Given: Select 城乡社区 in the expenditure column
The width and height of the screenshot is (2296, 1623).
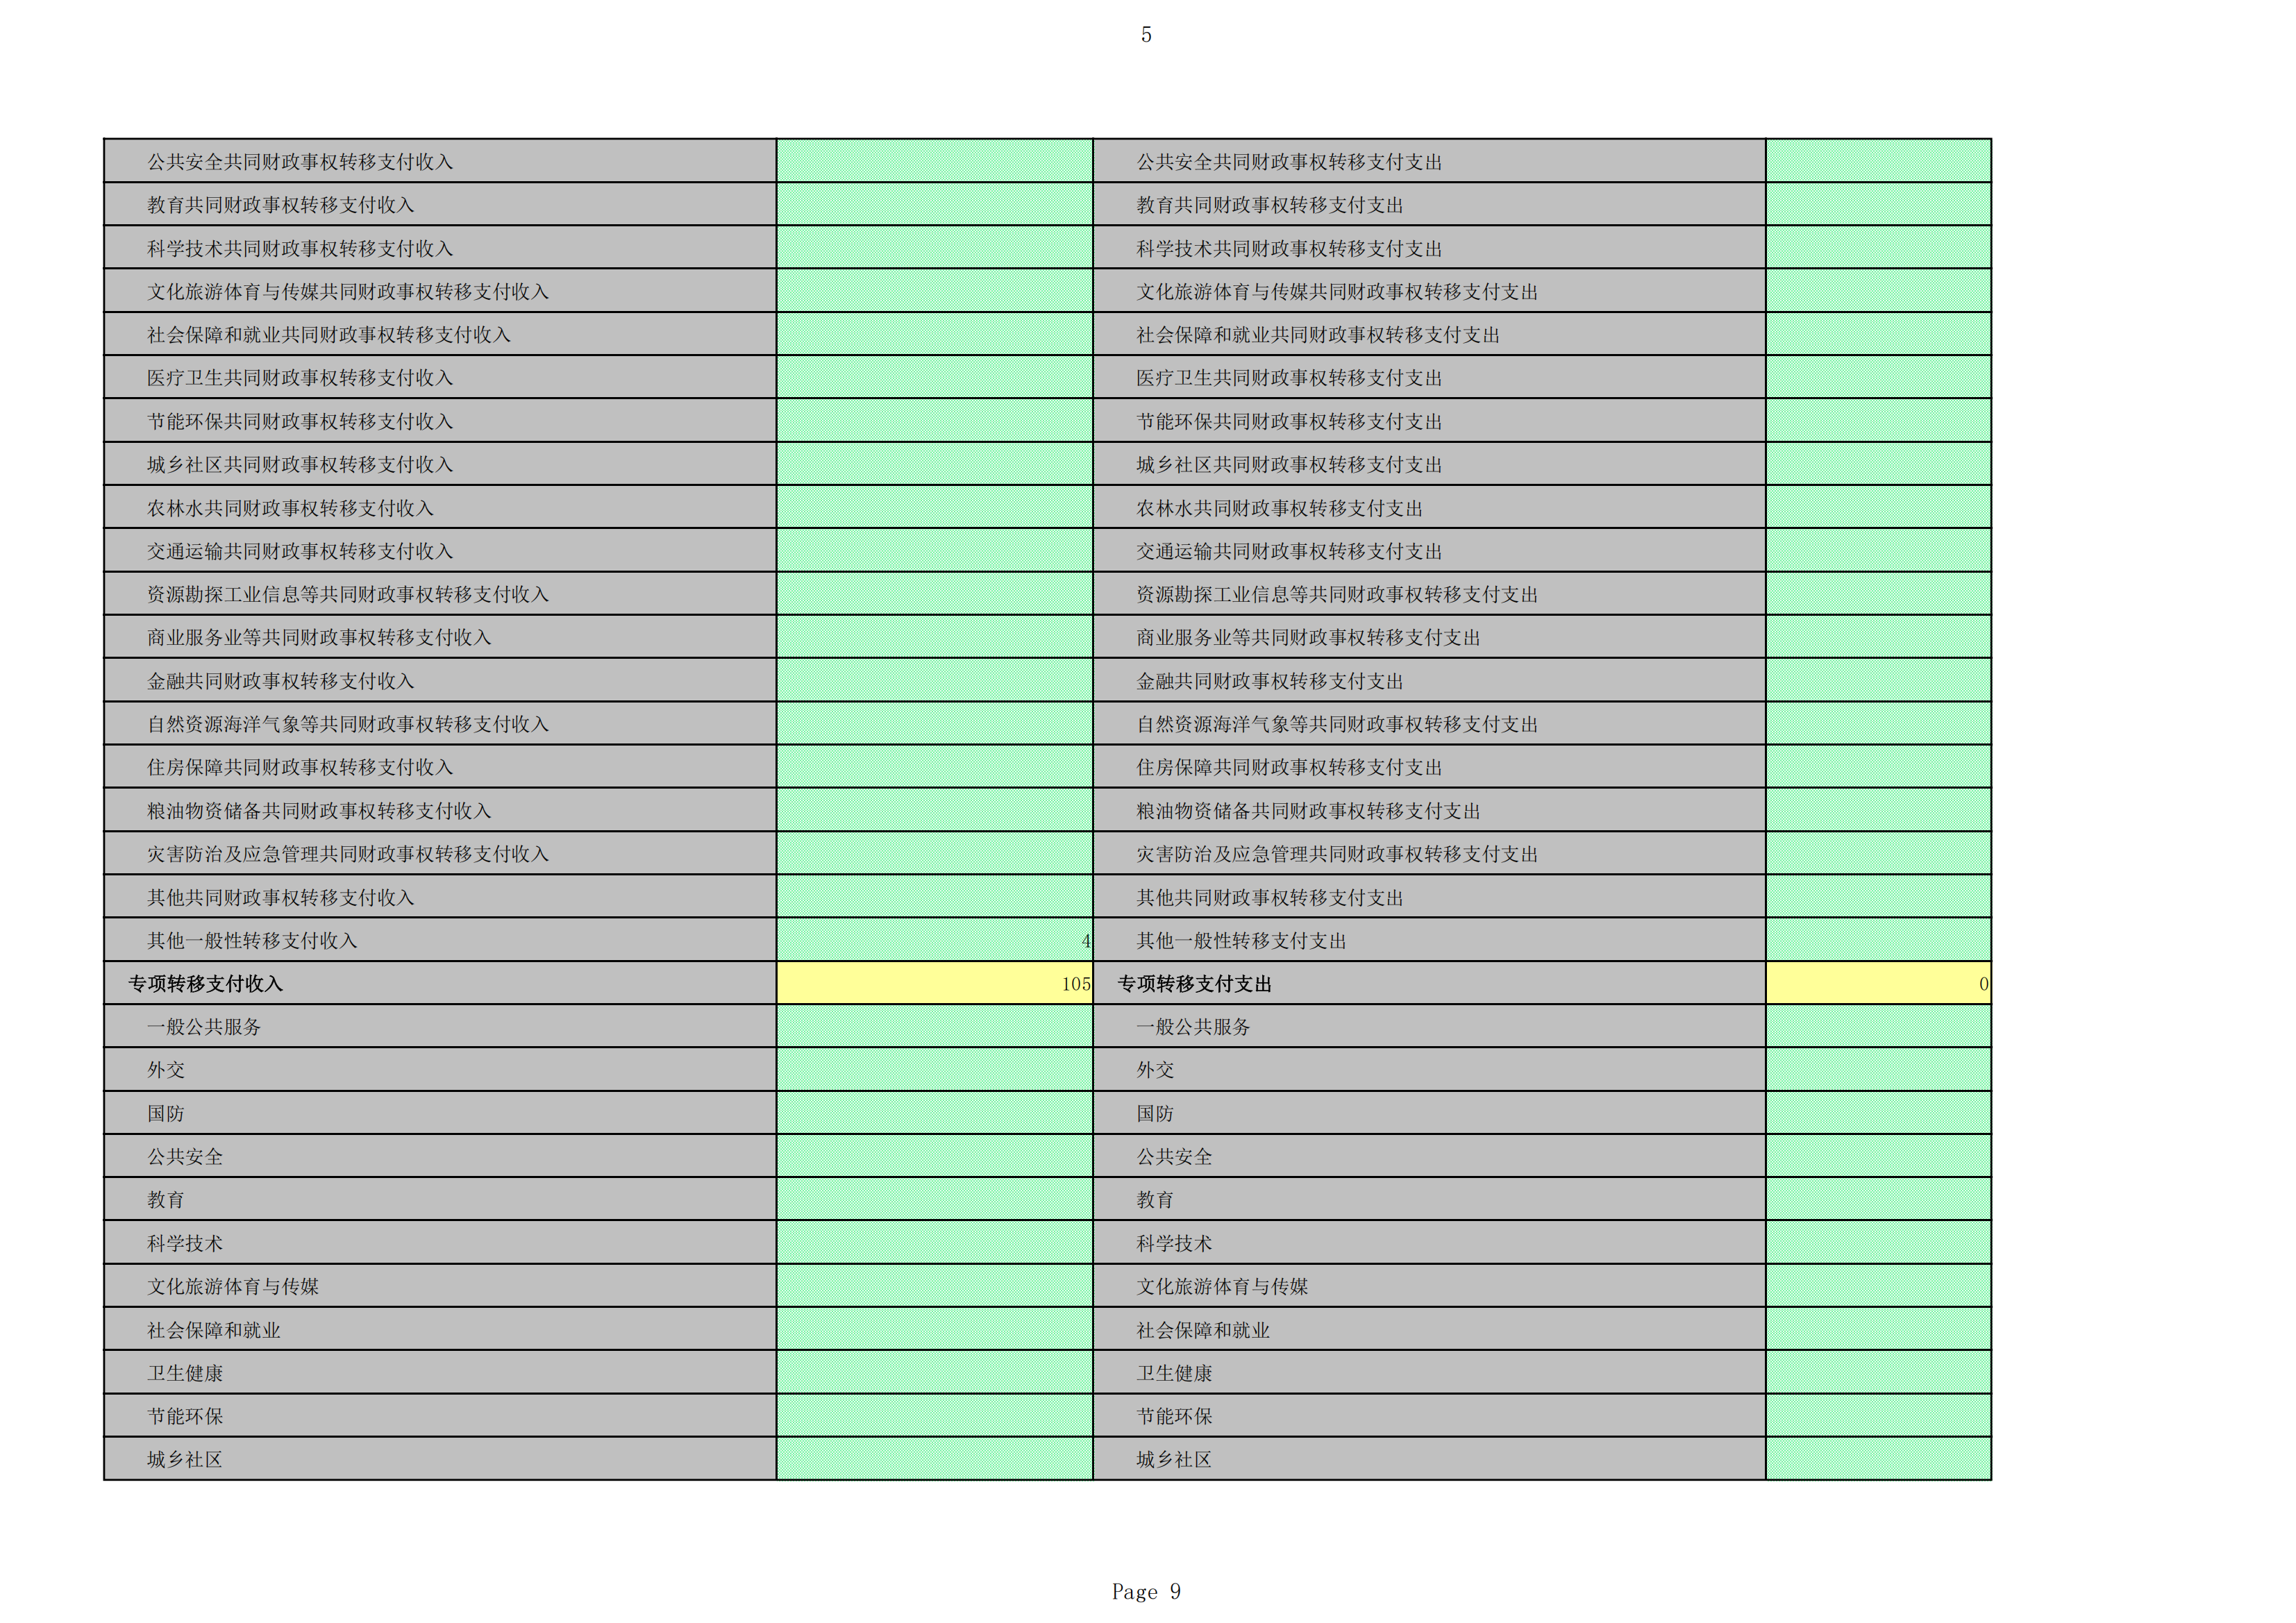Looking at the screenshot, I should pyautogui.click(x=1174, y=1461).
